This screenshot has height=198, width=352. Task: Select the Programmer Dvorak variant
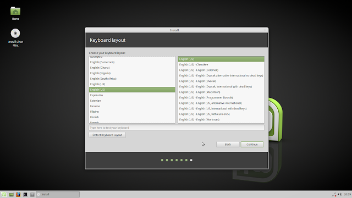(x=221, y=97)
